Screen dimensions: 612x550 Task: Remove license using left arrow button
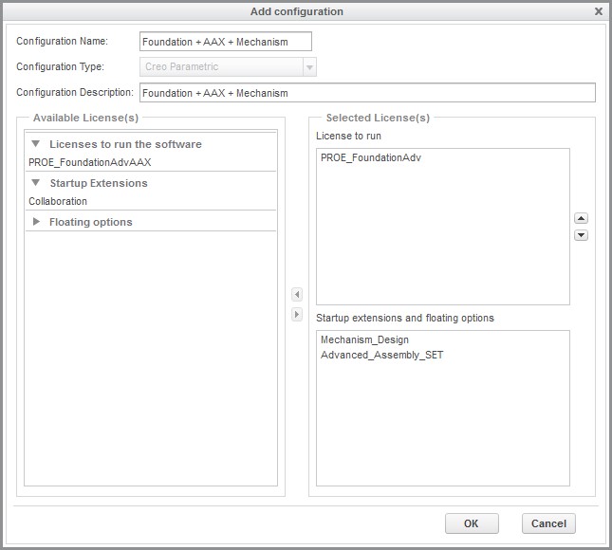(x=297, y=295)
